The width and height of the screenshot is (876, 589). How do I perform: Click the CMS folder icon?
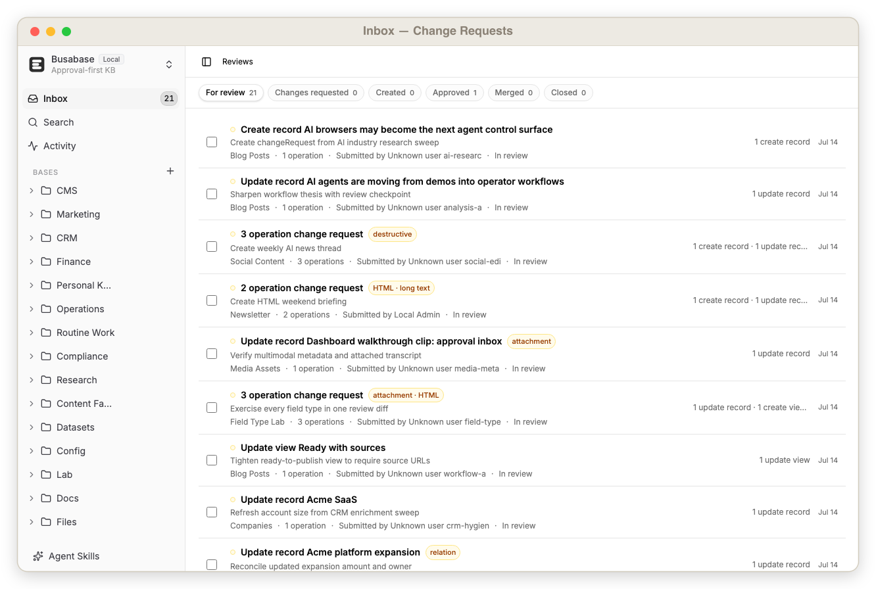pyautogui.click(x=46, y=191)
